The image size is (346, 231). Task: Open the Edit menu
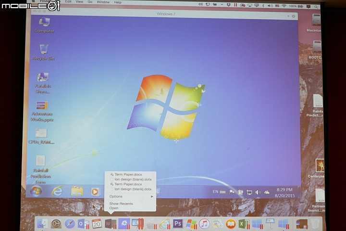coord(68,1)
